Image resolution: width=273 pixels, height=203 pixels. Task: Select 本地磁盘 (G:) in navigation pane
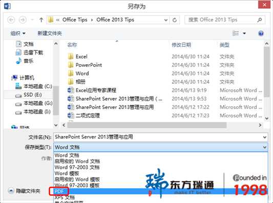pos(38,103)
